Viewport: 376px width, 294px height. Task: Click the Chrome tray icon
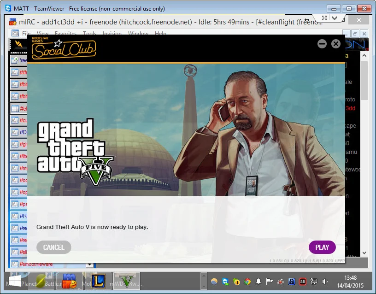pyautogui.click(x=247, y=281)
